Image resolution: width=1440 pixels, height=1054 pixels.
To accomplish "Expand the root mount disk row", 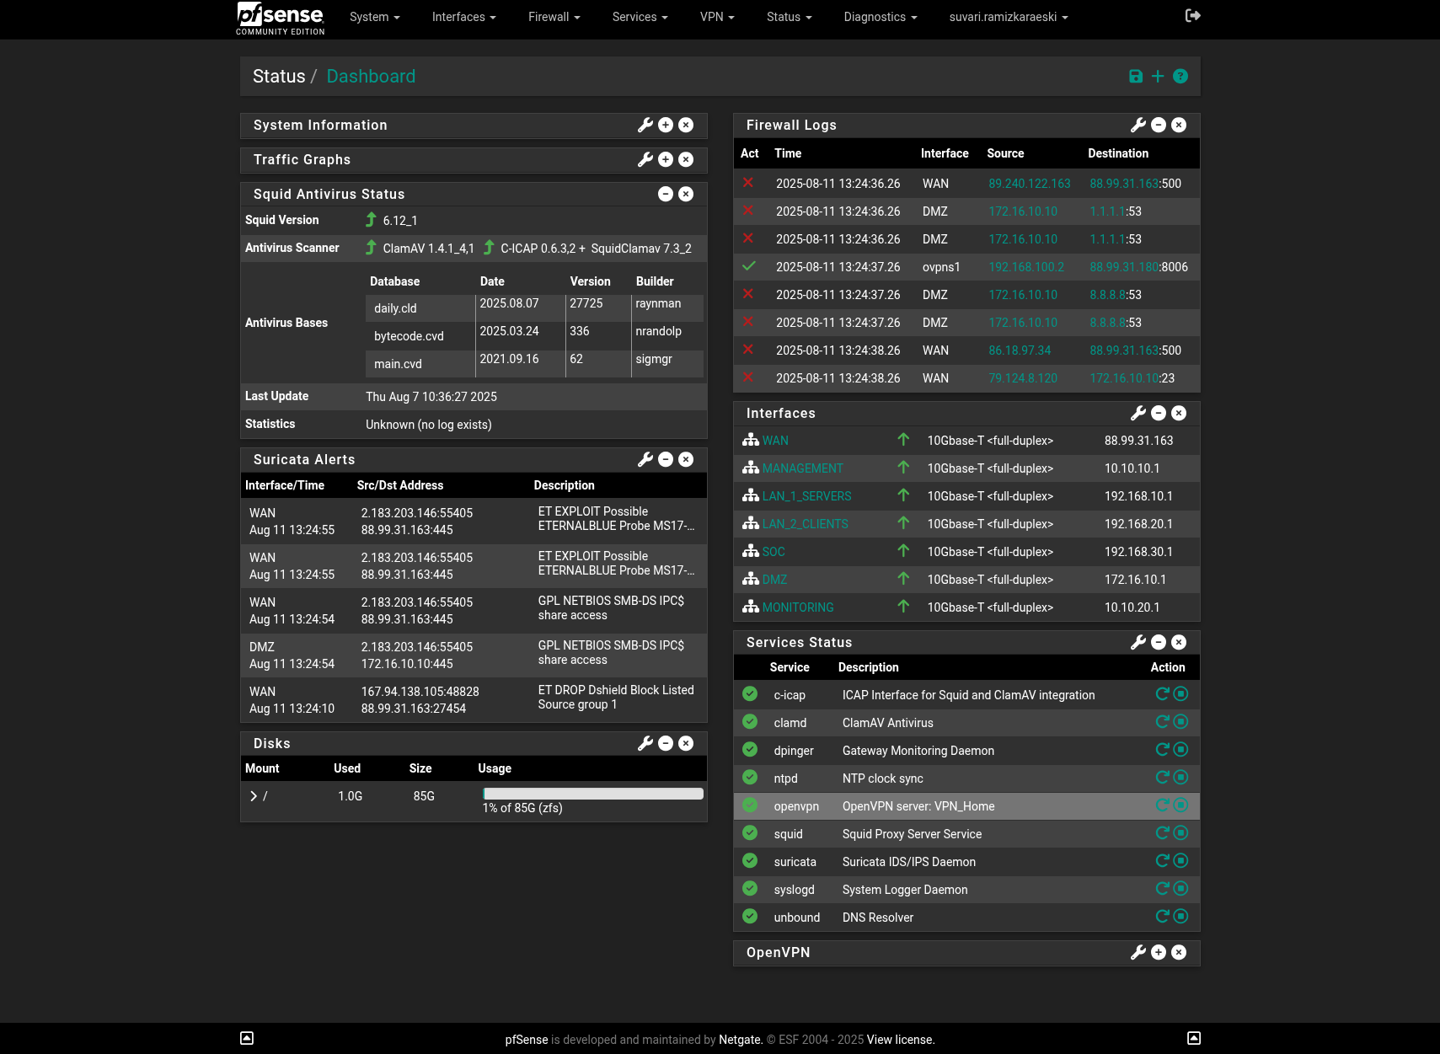I will (x=254, y=796).
